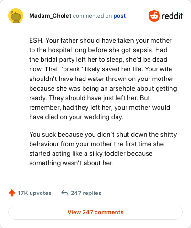The image size is (191, 228).
Task: Open the Madam_Cholet username link
Action: 50,16
